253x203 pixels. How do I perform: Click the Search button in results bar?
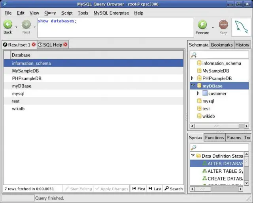tap(174, 189)
